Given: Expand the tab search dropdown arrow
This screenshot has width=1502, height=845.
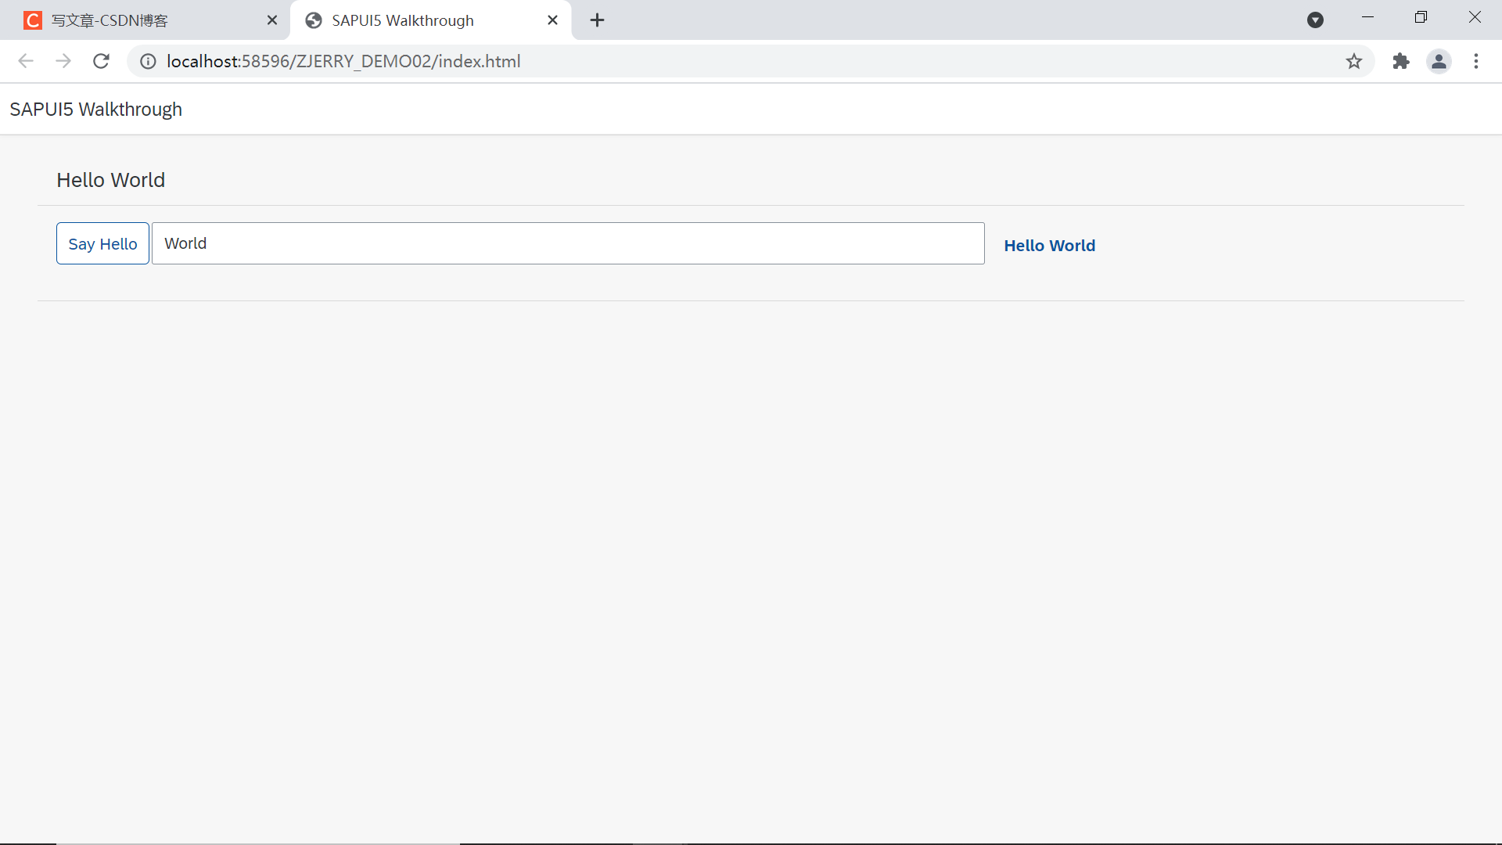Looking at the screenshot, I should click(1315, 20).
